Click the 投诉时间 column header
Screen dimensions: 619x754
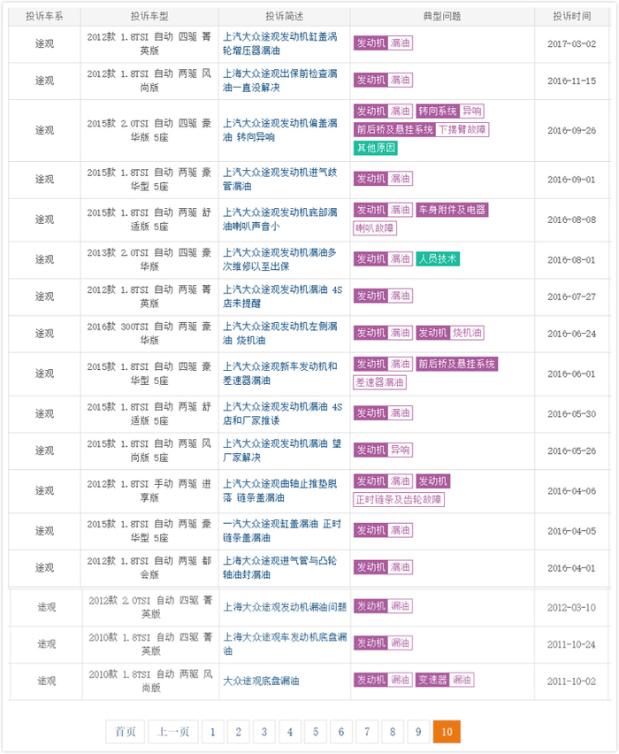pos(573,16)
